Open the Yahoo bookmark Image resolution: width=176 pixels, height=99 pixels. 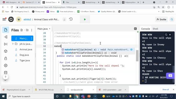pyautogui.click(x=51, y=12)
